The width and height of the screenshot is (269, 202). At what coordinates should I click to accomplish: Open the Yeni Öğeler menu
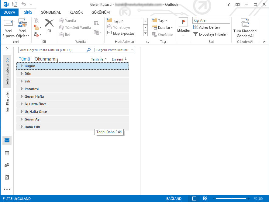click(23, 28)
